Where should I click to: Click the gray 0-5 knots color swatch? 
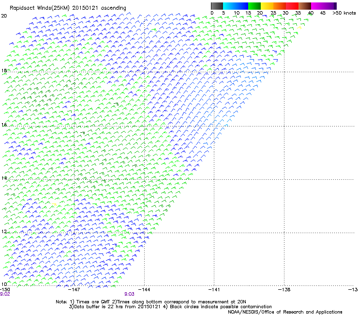coord(217,6)
